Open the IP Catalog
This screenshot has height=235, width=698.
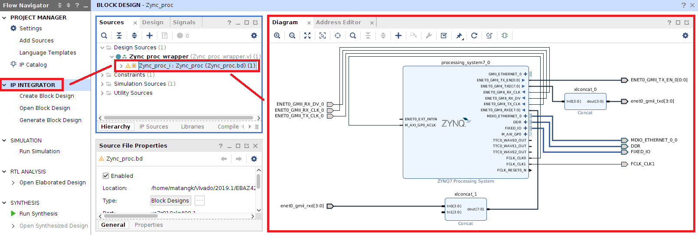click(33, 65)
